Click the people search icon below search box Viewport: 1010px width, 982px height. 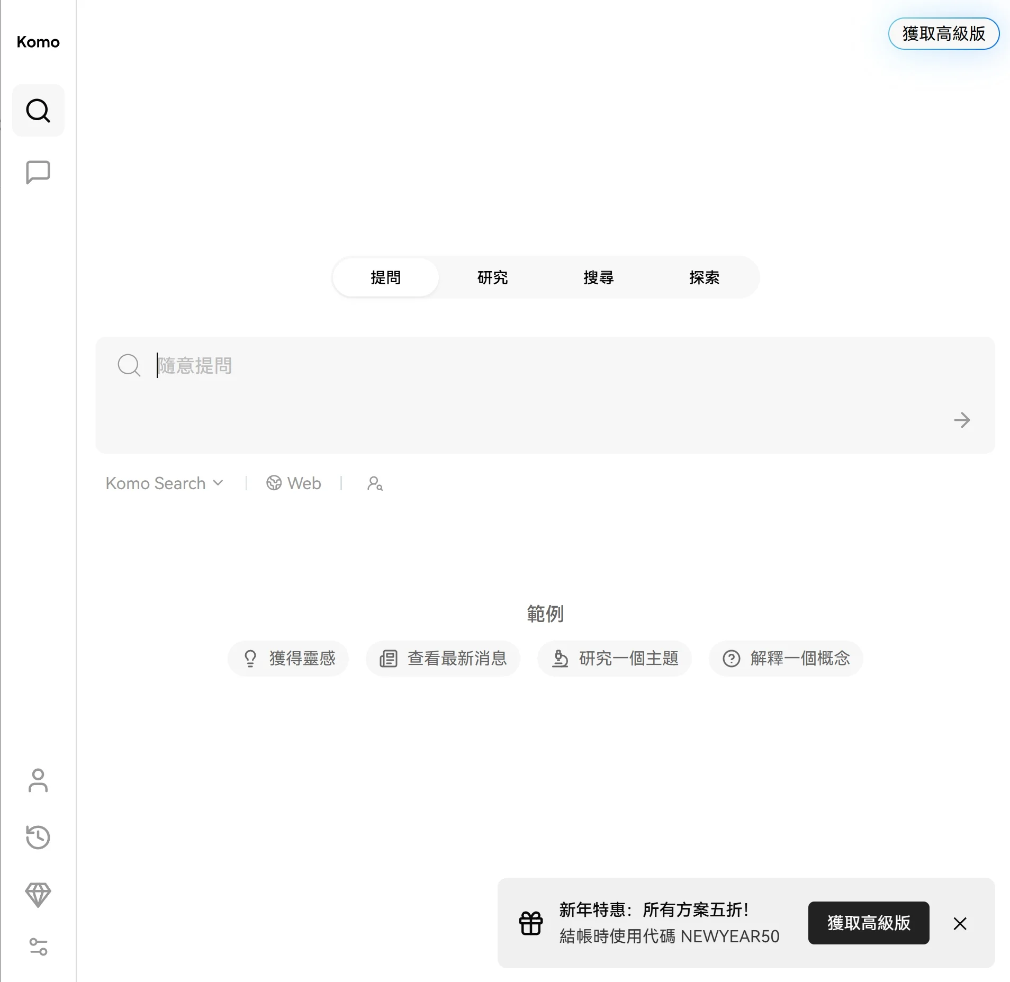click(x=375, y=483)
